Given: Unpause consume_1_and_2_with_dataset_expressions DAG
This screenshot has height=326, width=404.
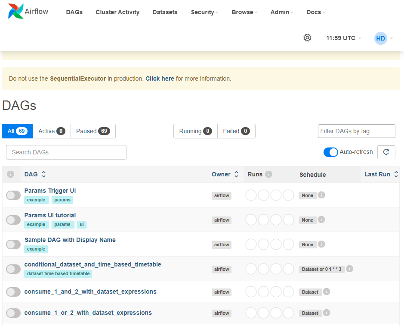Looking at the screenshot, I should (13, 292).
